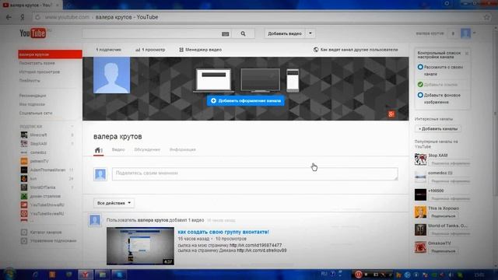Click the 1 подписчик counter
498x280 pixels.
pyautogui.click(x=109, y=50)
